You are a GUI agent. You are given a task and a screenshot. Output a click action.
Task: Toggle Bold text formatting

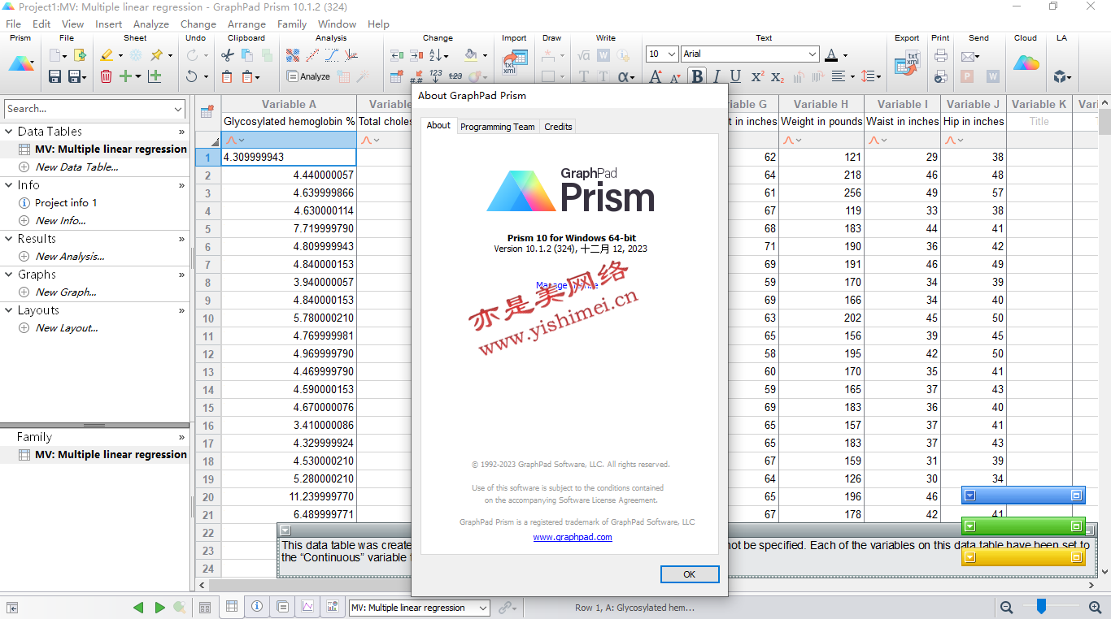[697, 76]
